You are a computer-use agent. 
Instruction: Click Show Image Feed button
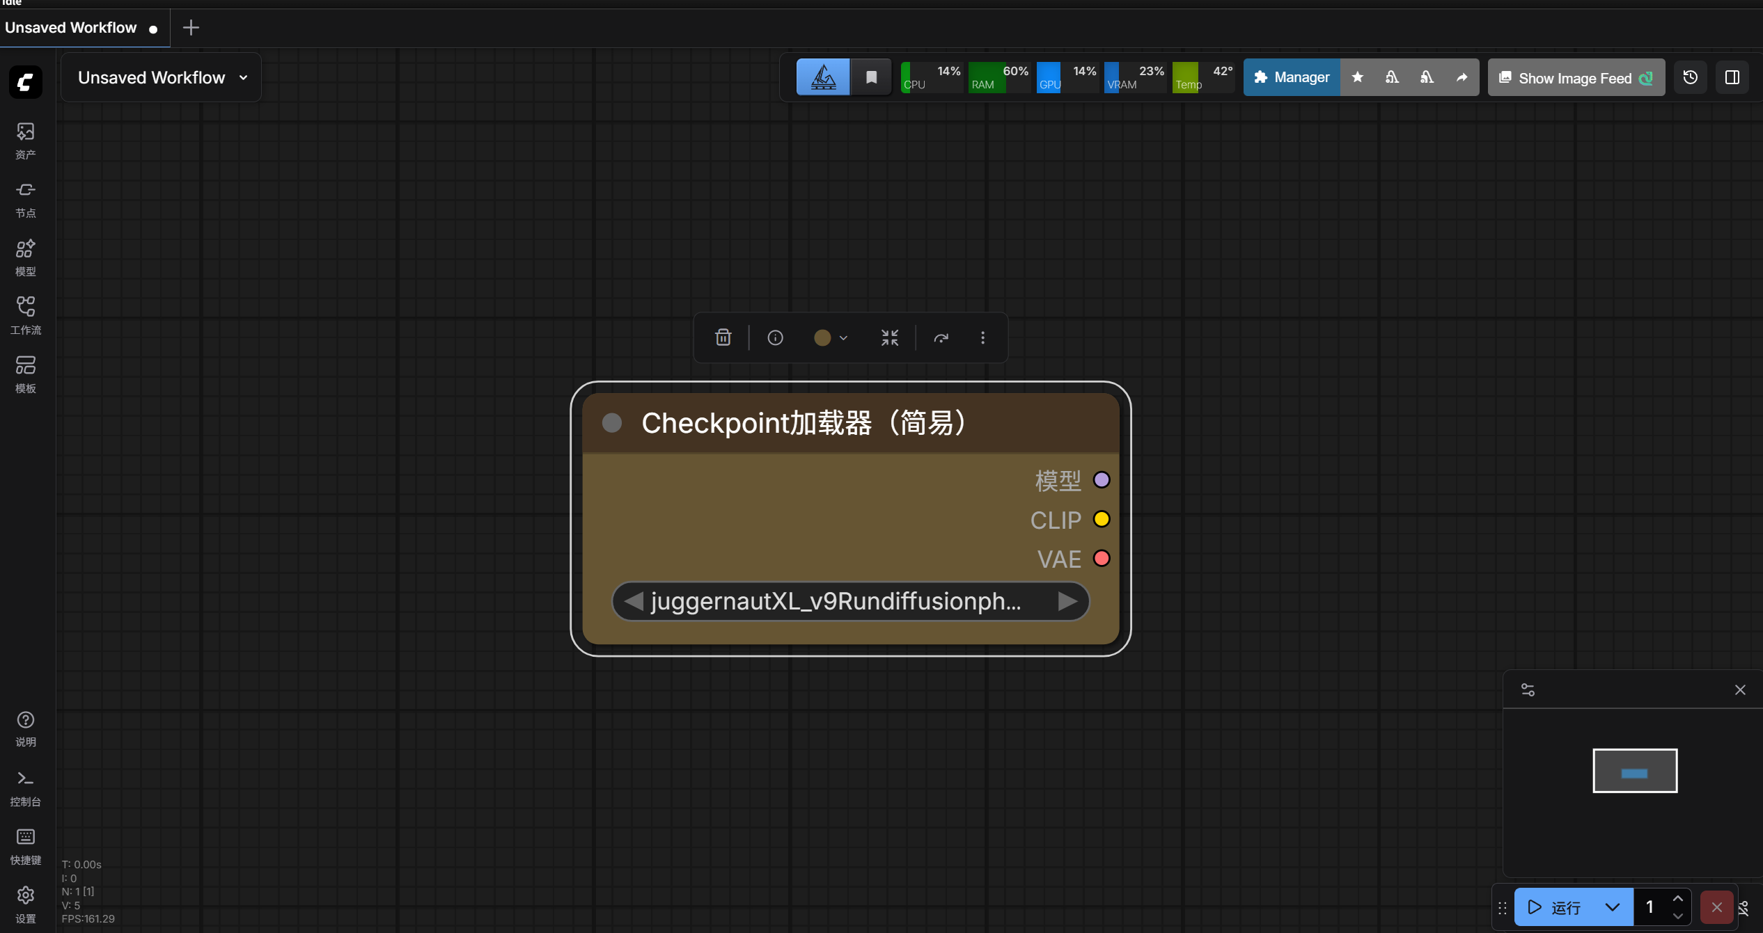(1575, 78)
